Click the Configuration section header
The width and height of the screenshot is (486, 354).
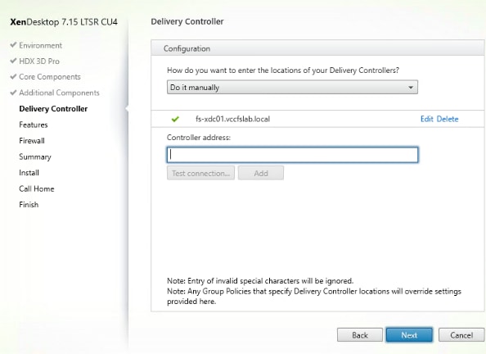coord(317,48)
